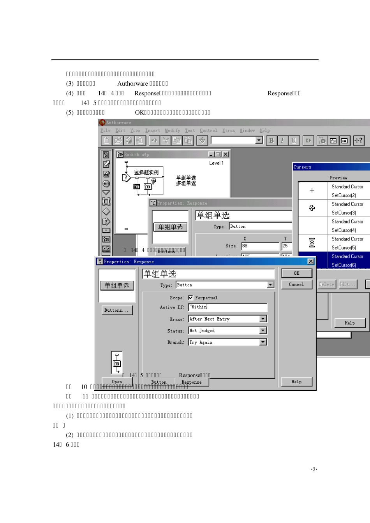Toggle Underline text style button
This screenshot has width=370, height=523.
(294, 140)
